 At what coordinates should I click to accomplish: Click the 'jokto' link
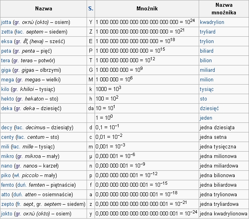(7, 214)
